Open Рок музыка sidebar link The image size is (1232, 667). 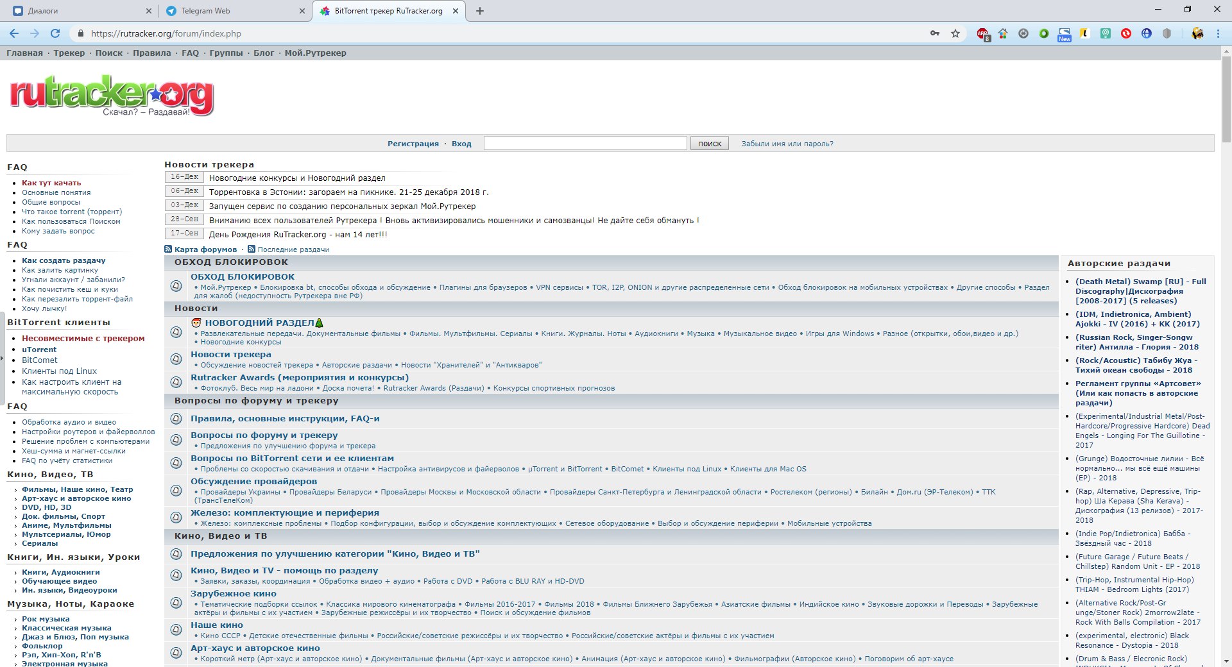coord(46,619)
